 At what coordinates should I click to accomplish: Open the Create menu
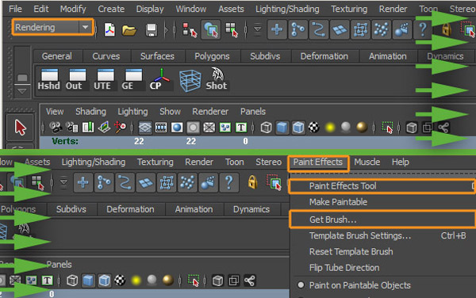click(x=111, y=9)
